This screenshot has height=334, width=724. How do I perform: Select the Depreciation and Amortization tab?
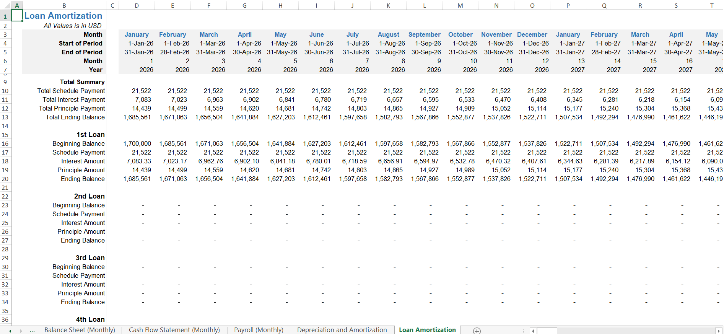(342, 330)
